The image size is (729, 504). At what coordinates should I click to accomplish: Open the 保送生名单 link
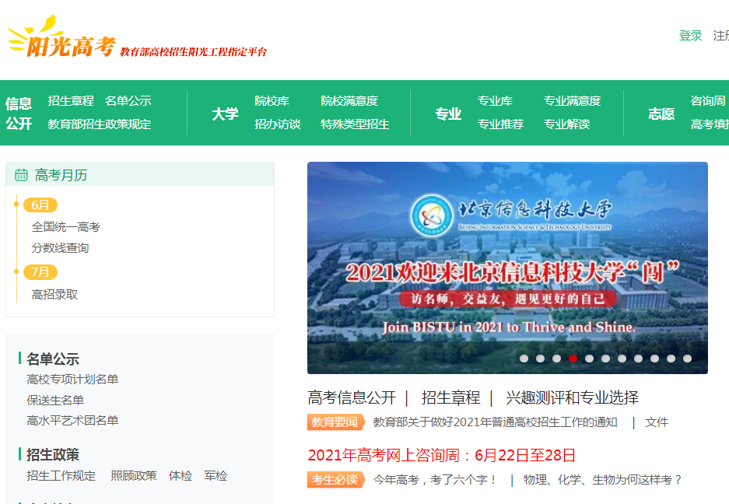[55, 400]
